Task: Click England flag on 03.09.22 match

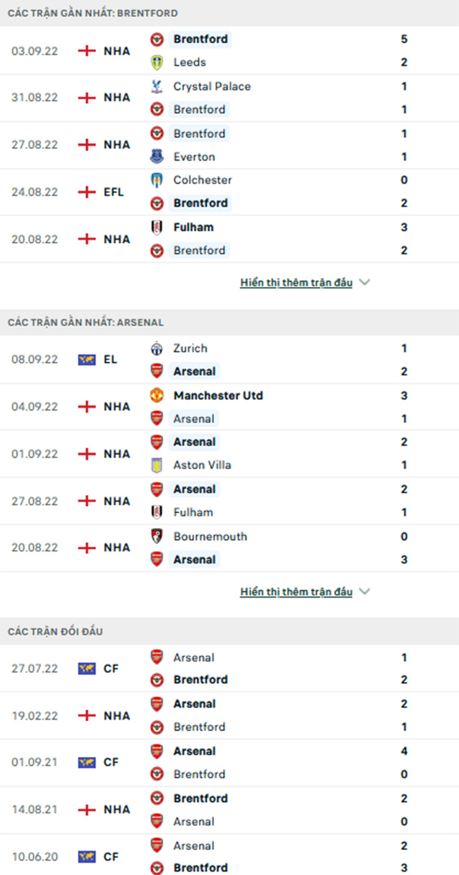Action: (87, 51)
